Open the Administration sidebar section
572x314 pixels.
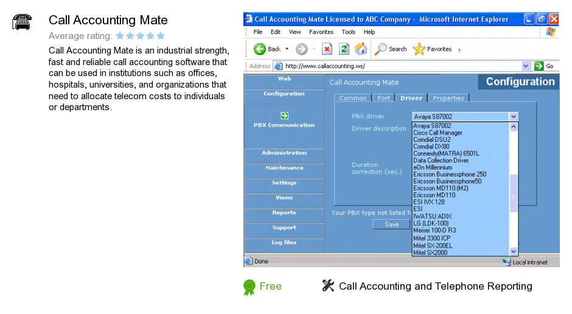click(x=284, y=155)
